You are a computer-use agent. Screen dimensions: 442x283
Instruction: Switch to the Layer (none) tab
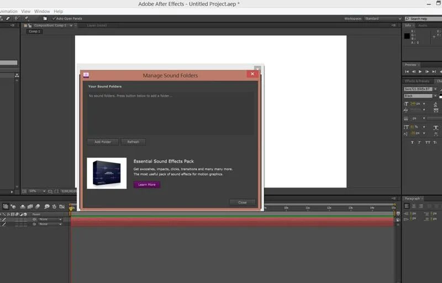[97, 25]
